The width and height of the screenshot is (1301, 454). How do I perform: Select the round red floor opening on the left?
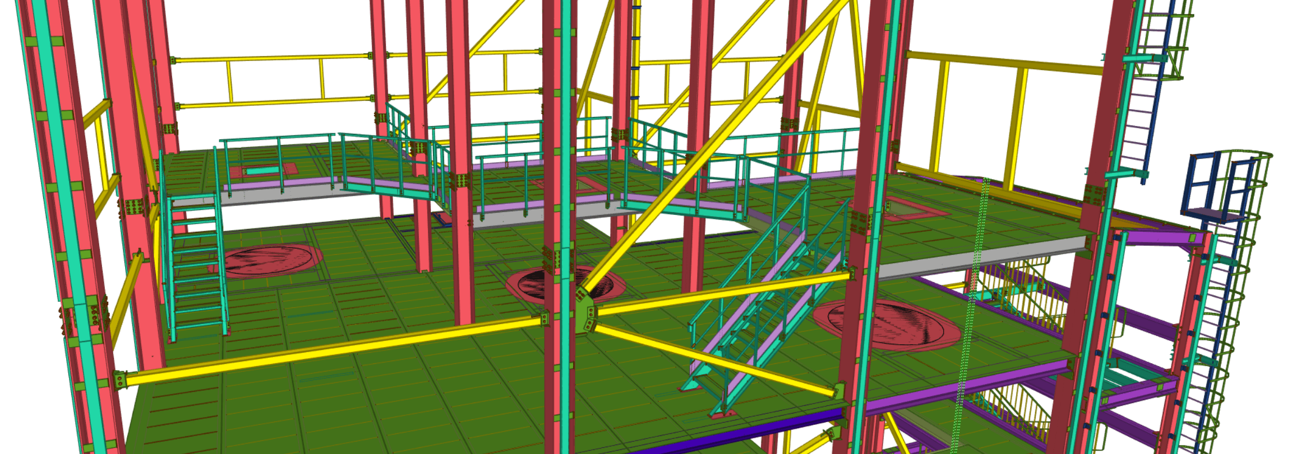point(269,260)
